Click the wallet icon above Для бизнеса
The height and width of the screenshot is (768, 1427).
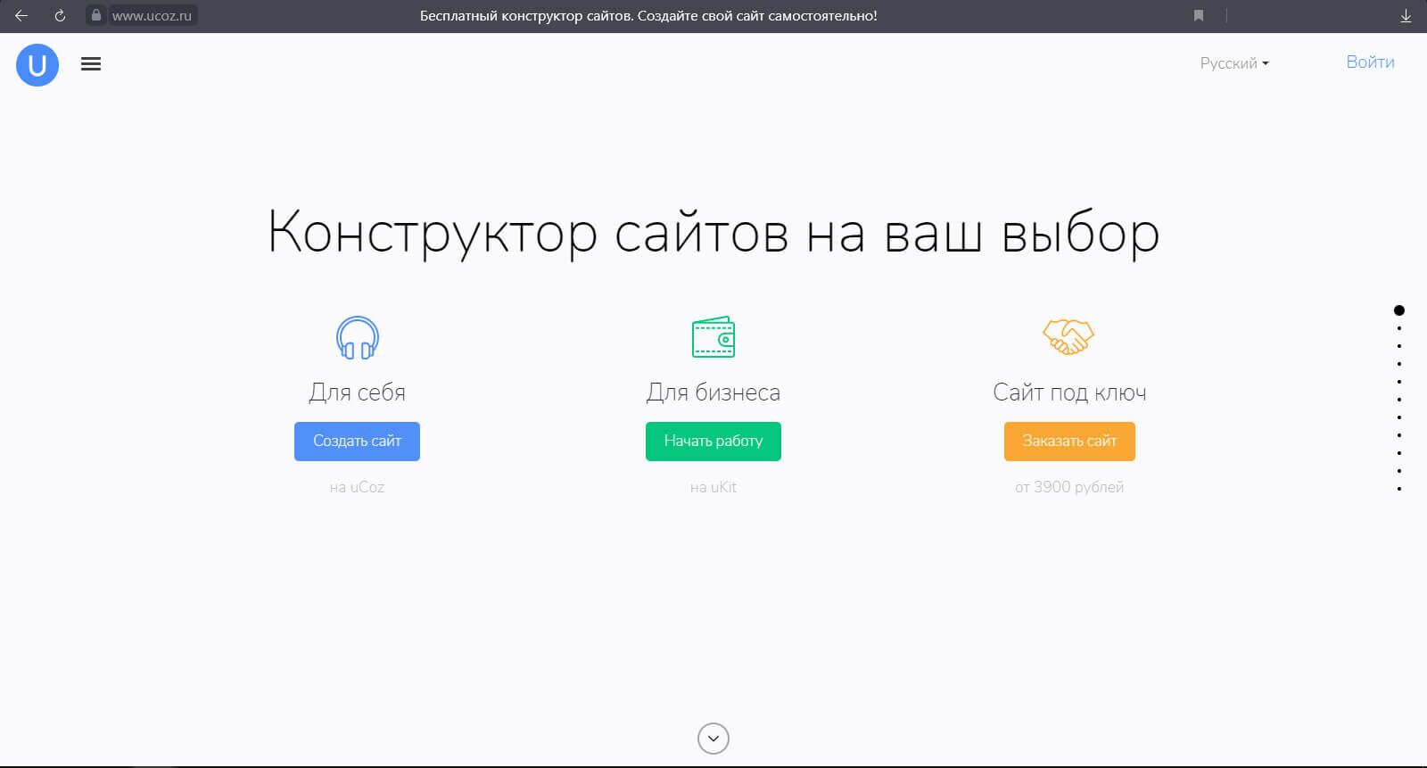(713, 337)
